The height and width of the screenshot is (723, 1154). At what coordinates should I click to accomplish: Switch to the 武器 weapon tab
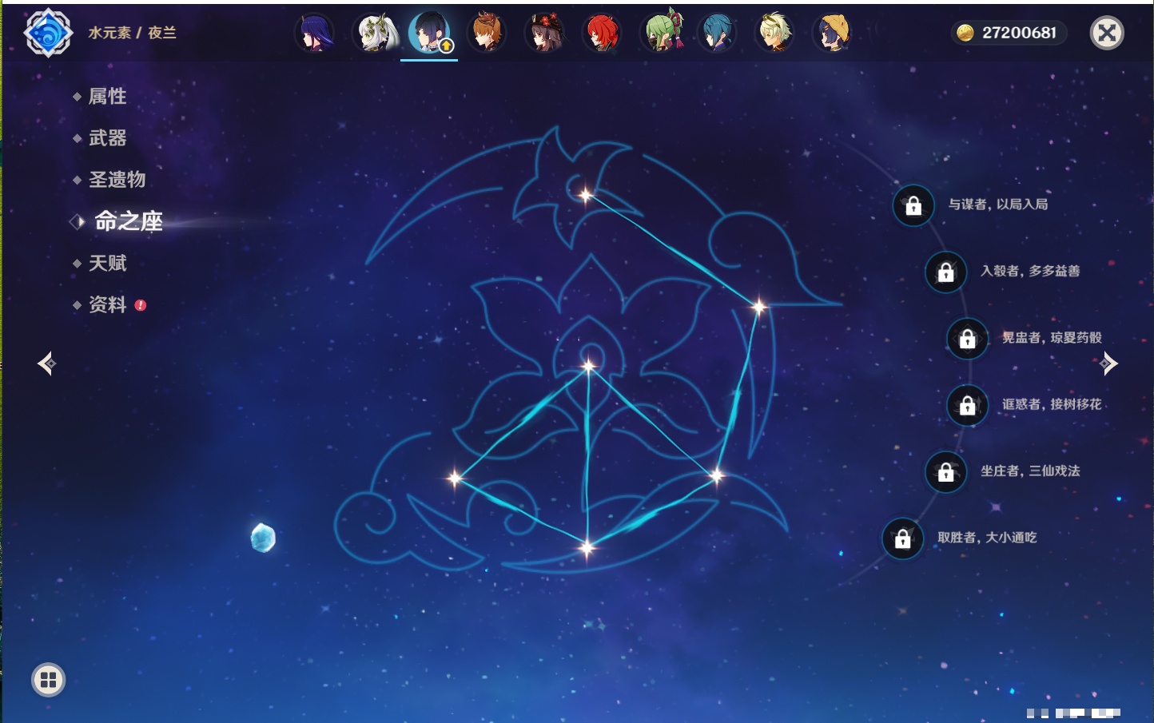click(x=107, y=138)
